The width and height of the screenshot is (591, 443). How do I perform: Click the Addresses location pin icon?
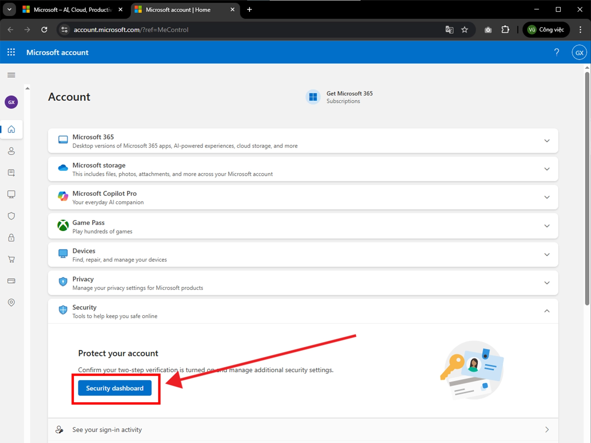click(x=11, y=302)
